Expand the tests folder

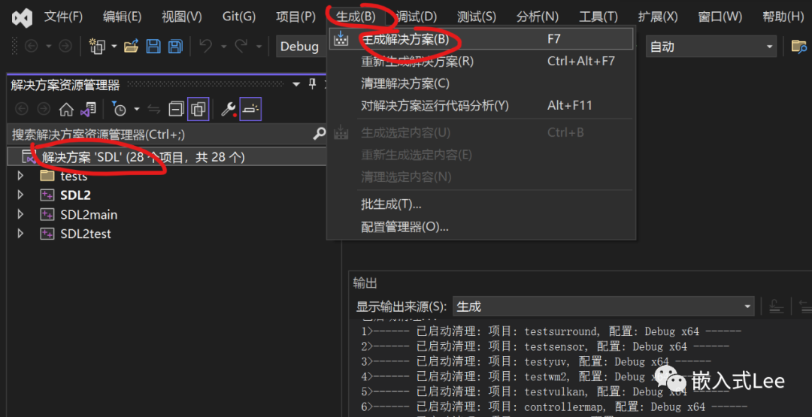[21, 176]
